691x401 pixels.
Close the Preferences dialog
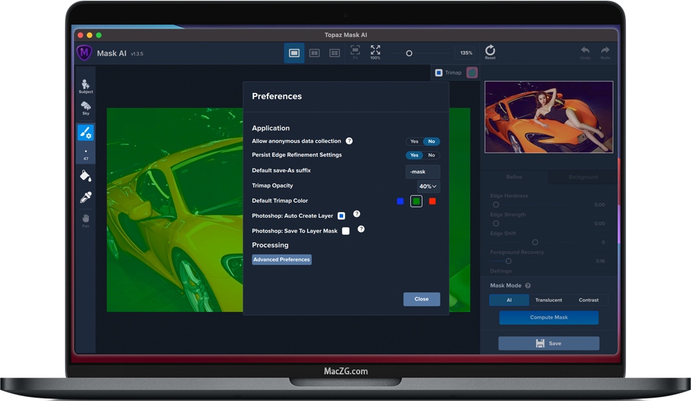click(421, 299)
